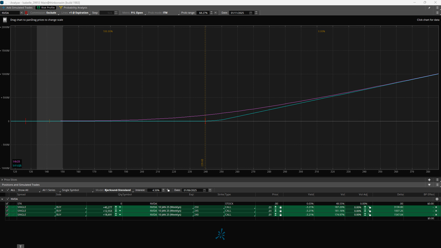The width and height of the screenshot is (441, 248).
Task: Click the pin icon at top right
Action: (429, 7)
